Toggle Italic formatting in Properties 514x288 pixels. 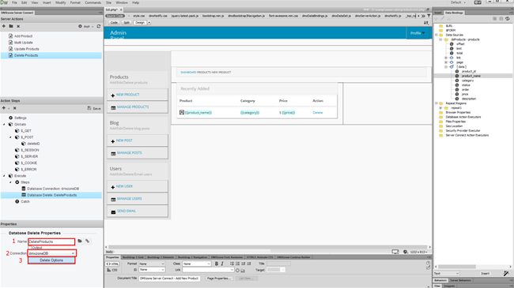(222, 264)
